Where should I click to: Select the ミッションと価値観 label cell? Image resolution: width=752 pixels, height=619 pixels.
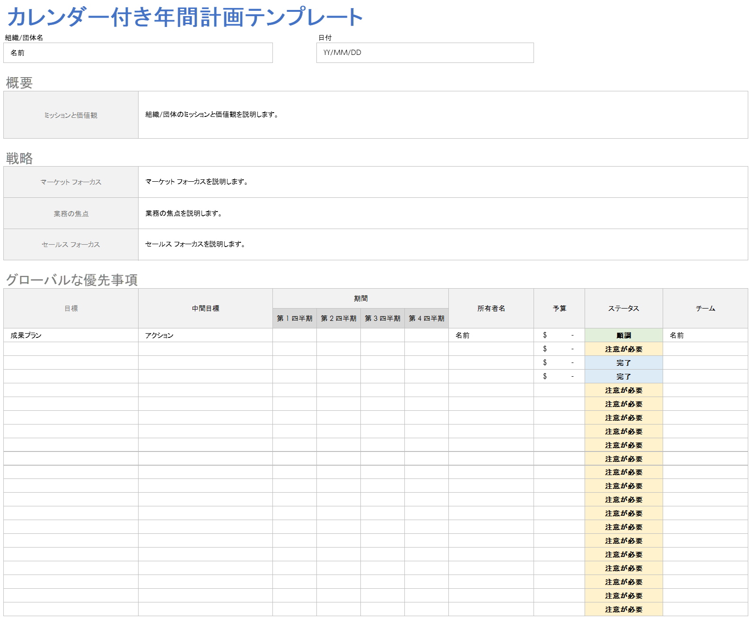(x=71, y=115)
